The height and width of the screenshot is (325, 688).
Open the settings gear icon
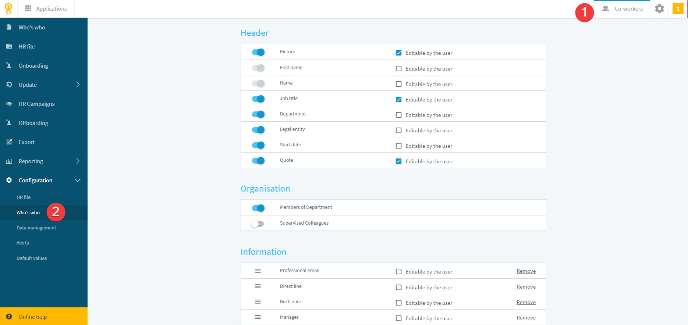659,8
